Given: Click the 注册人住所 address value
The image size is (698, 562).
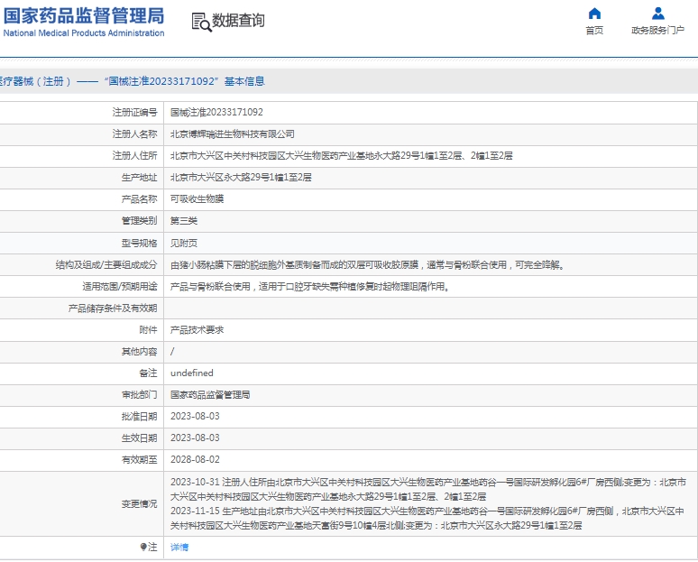Looking at the screenshot, I should pyautogui.click(x=342, y=156).
